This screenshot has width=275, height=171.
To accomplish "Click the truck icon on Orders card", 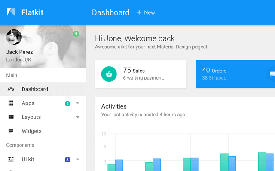I will pyautogui.click(x=272, y=74).
